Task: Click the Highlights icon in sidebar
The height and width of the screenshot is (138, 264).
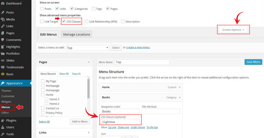Action: (x=3, y=47)
